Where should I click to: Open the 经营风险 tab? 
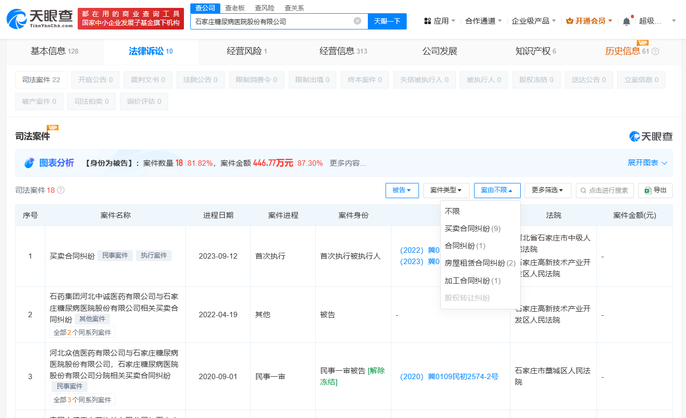point(247,51)
